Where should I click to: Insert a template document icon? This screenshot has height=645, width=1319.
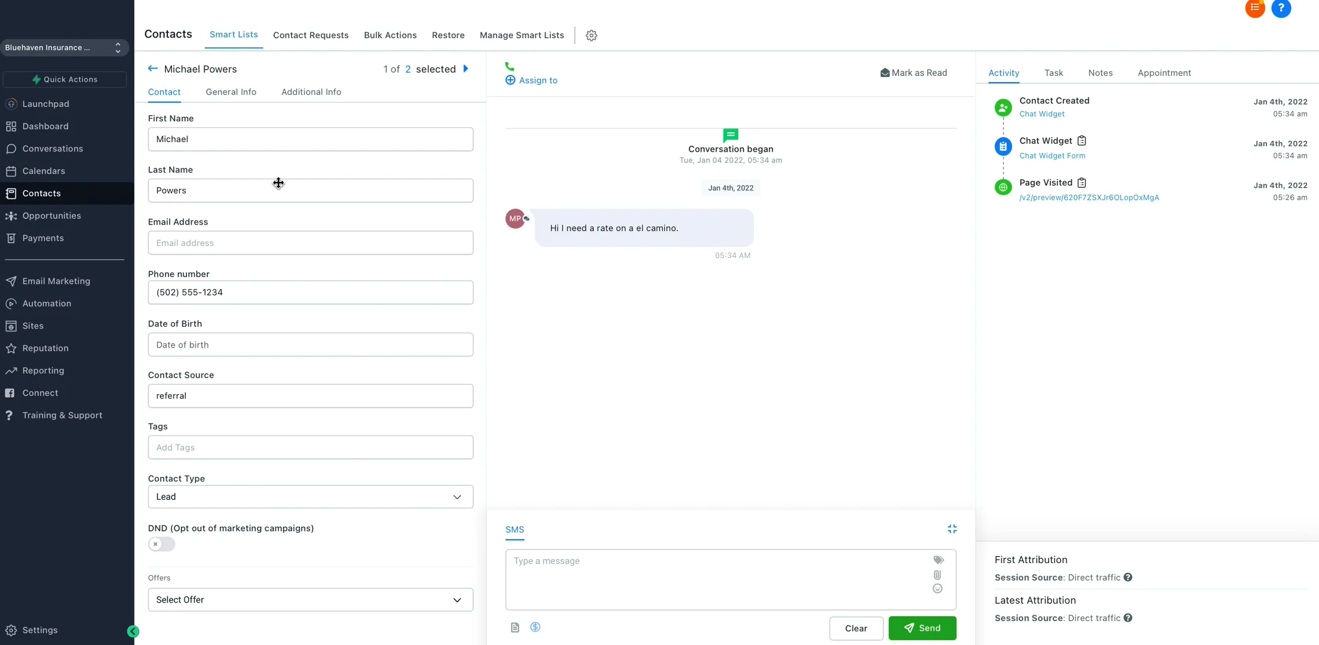tap(515, 627)
